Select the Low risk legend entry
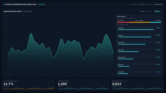This screenshot has width=166, height=93. click(158, 21)
